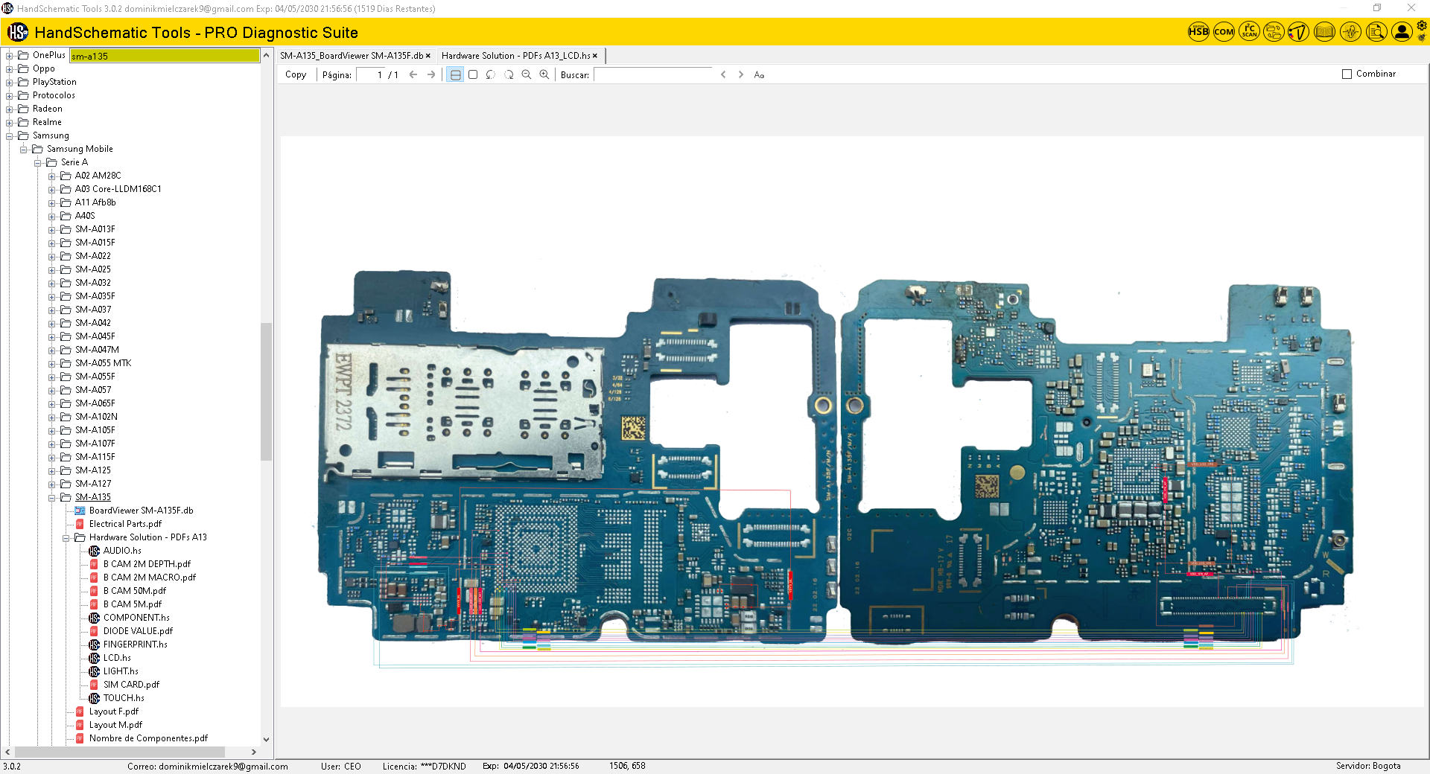Rotate page counterclockwise
Screen dimensions: 1430x774
491,74
